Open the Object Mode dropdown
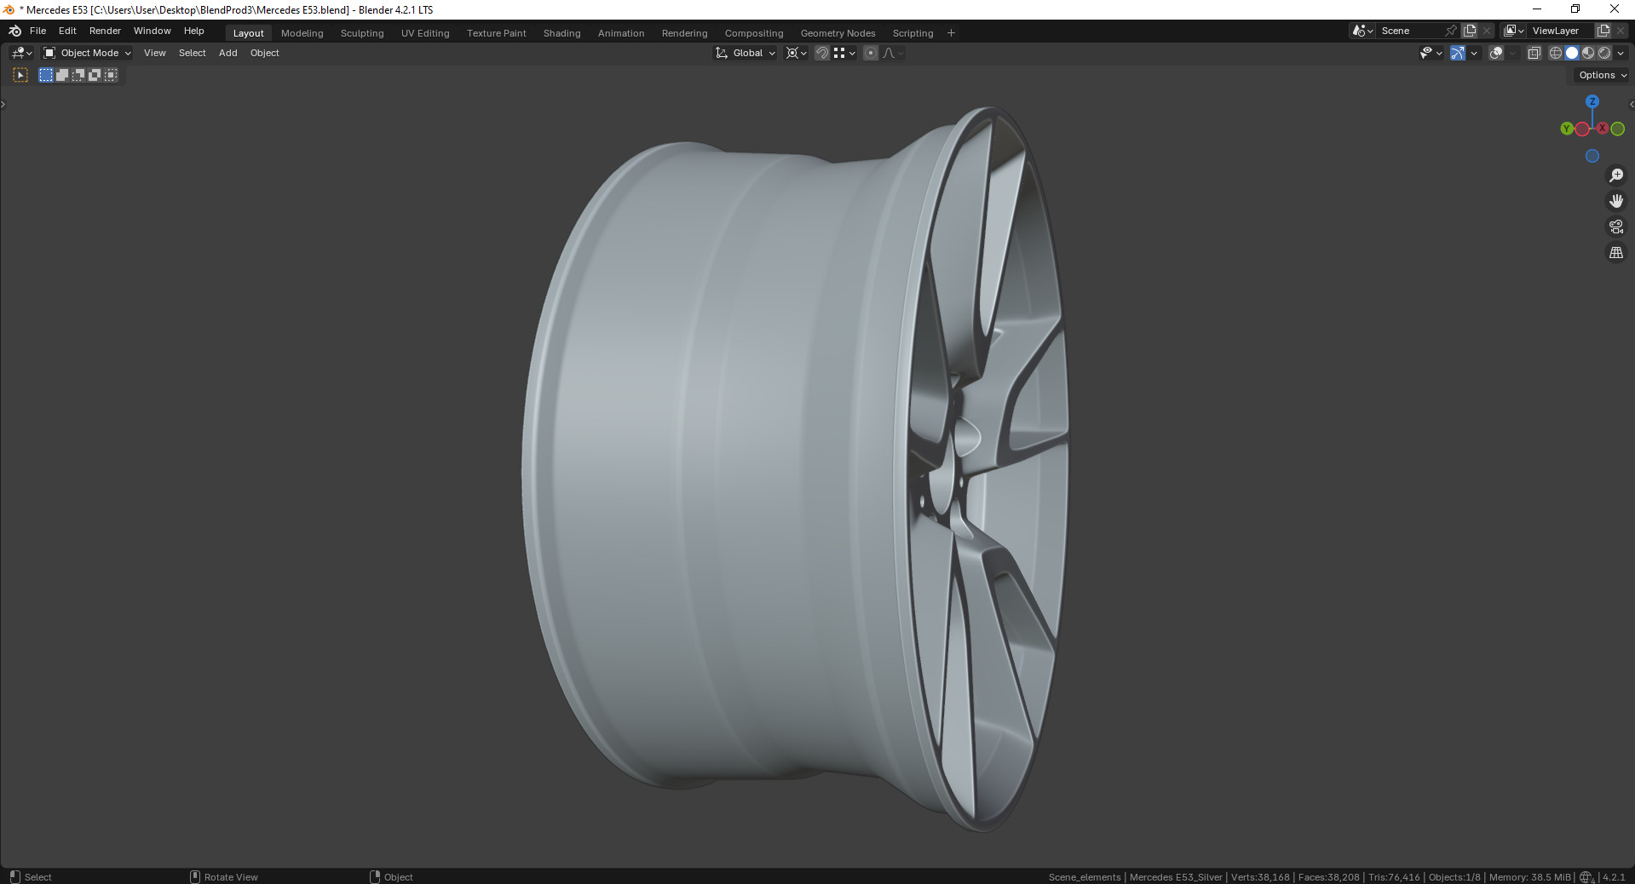Image resolution: width=1635 pixels, height=884 pixels. 87,53
